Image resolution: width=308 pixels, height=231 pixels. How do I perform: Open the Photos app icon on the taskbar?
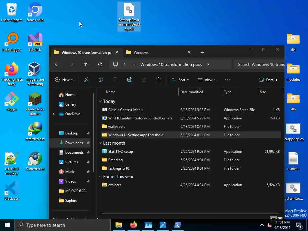point(163,225)
